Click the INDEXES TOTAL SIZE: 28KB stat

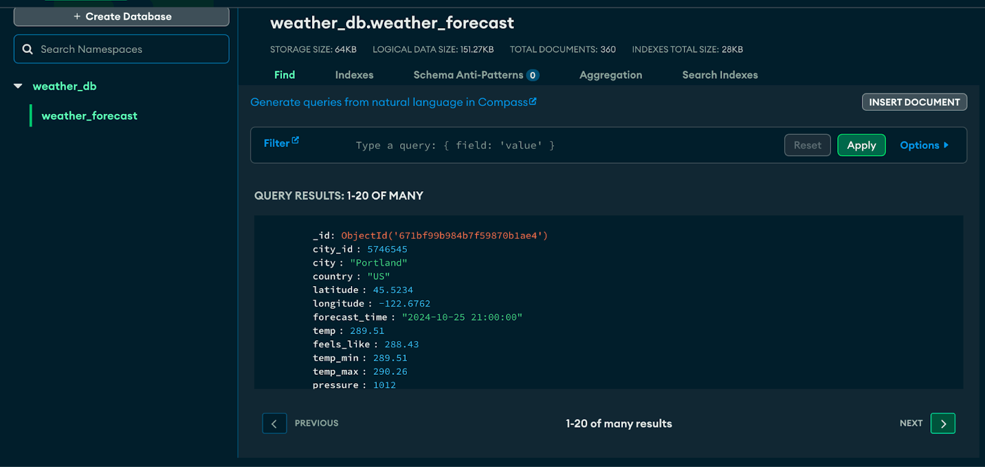(687, 49)
